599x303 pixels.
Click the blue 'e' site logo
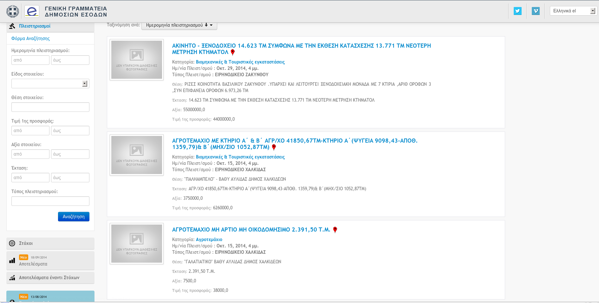click(32, 11)
